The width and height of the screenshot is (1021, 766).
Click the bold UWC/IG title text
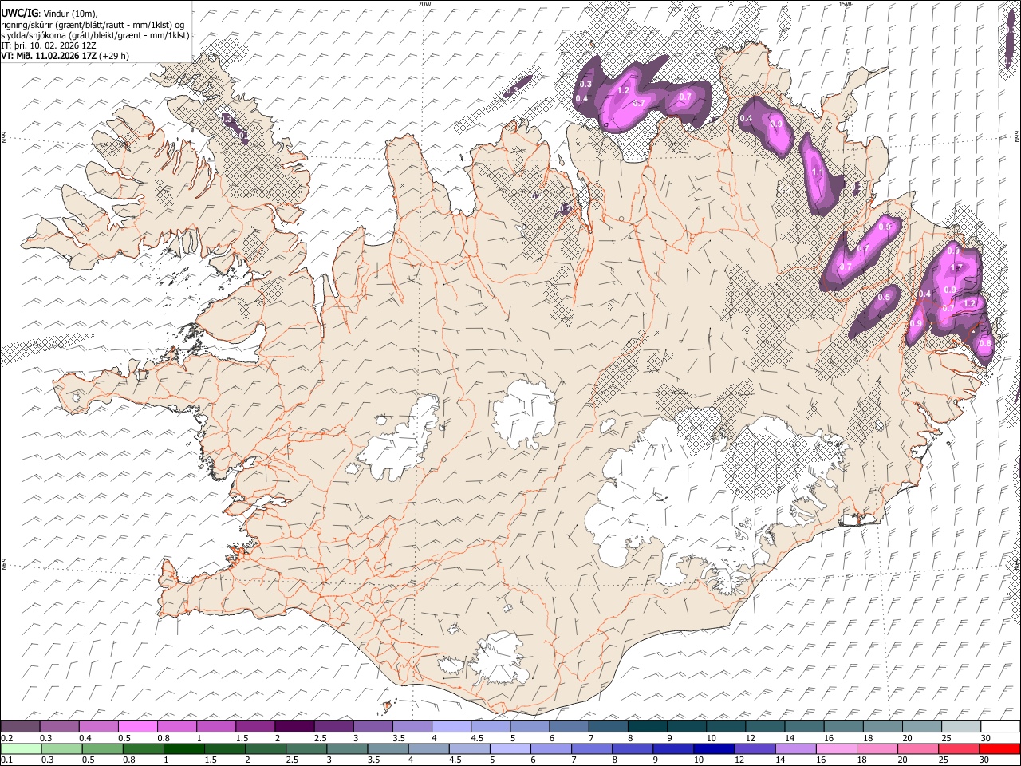coord(20,13)
